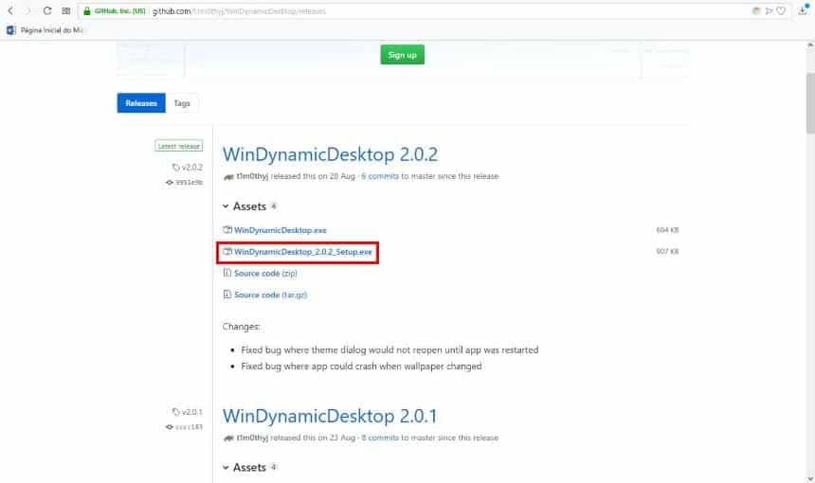Download WinDynamicDesktop_2.0.2_Setup.exe
This screenshot has height=483, width=815.
click(x=303, y=252)
